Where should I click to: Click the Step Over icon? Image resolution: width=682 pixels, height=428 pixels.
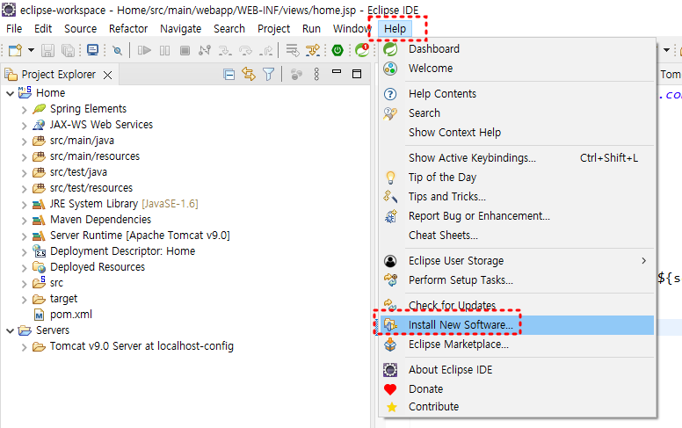[245, 50]
